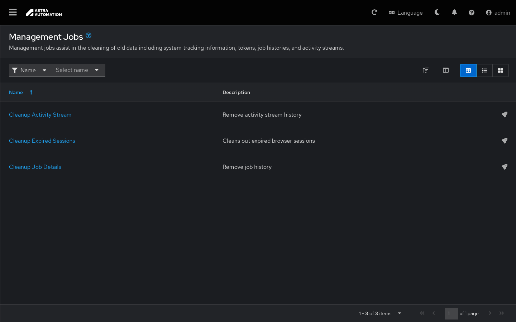
Task: Toggle dark mode moon icon
Action: pyautogui.click(x=437, y=13)
